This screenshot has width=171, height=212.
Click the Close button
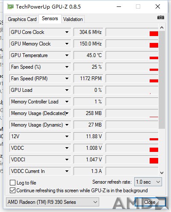[150, 202]
